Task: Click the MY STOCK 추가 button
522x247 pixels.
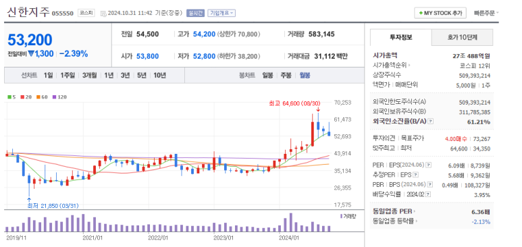Action: 440,13
